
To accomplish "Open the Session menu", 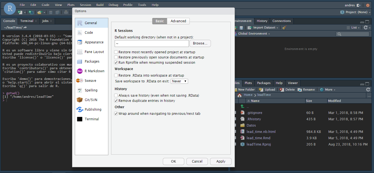I will [x=85, y=5].
